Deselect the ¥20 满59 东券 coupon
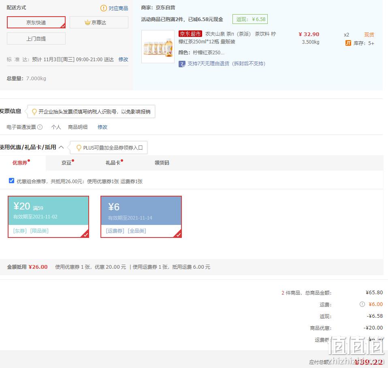 [49, 217]
